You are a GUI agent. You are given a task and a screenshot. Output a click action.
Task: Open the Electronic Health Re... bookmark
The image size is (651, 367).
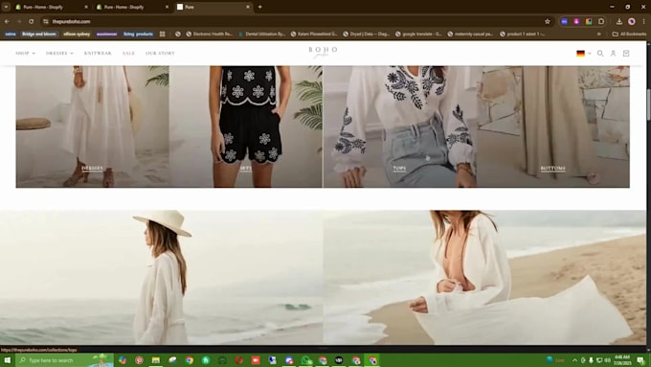click(x=210, y=34)
